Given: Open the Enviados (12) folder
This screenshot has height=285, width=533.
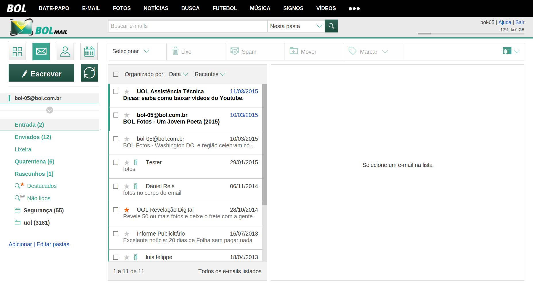Looking at the screenshot, I should click(33, 137).
